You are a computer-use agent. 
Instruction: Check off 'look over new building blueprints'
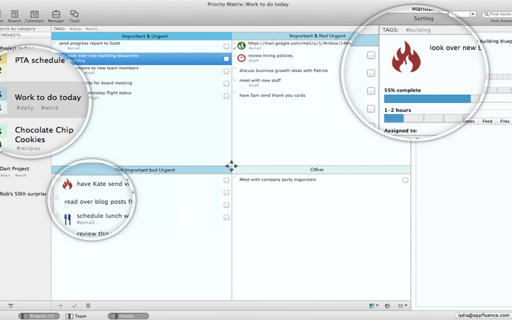[227, 59]
